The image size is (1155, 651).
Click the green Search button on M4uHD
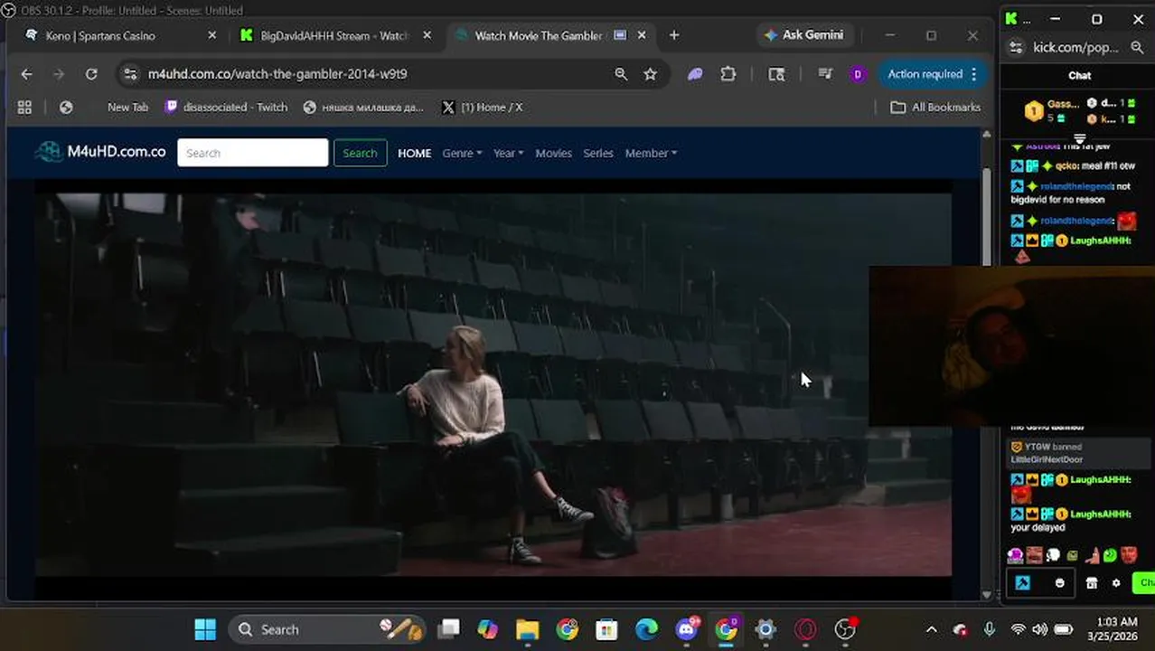pyautogui.click(x=360, y=153)
